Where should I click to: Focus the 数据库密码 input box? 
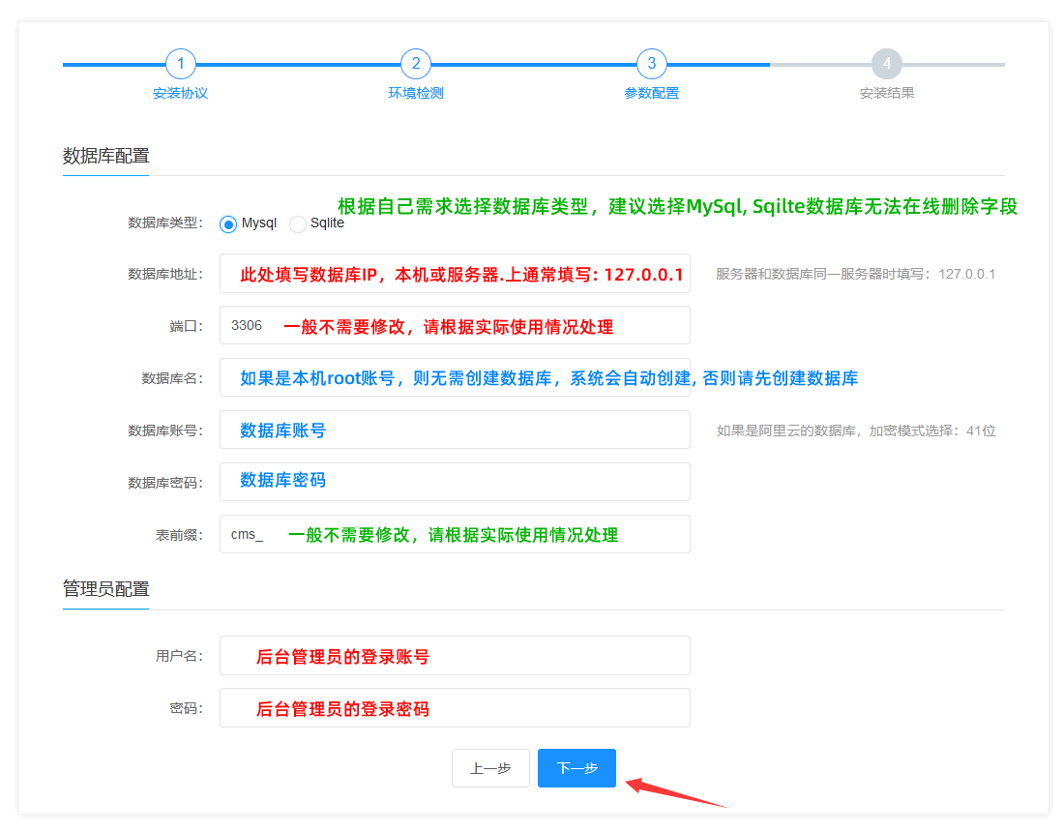pyautogui.click(x=455, y=482)
